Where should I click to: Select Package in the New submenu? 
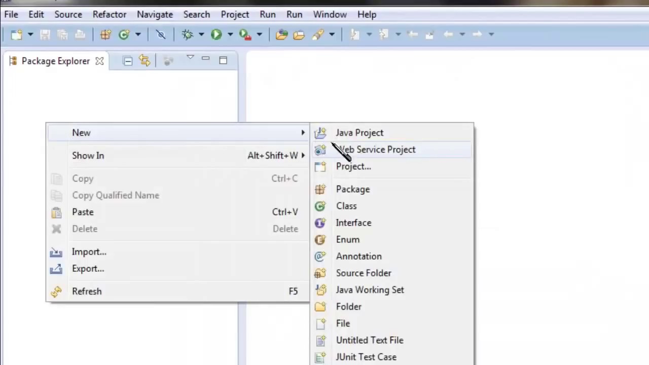[x=392, y=189]
